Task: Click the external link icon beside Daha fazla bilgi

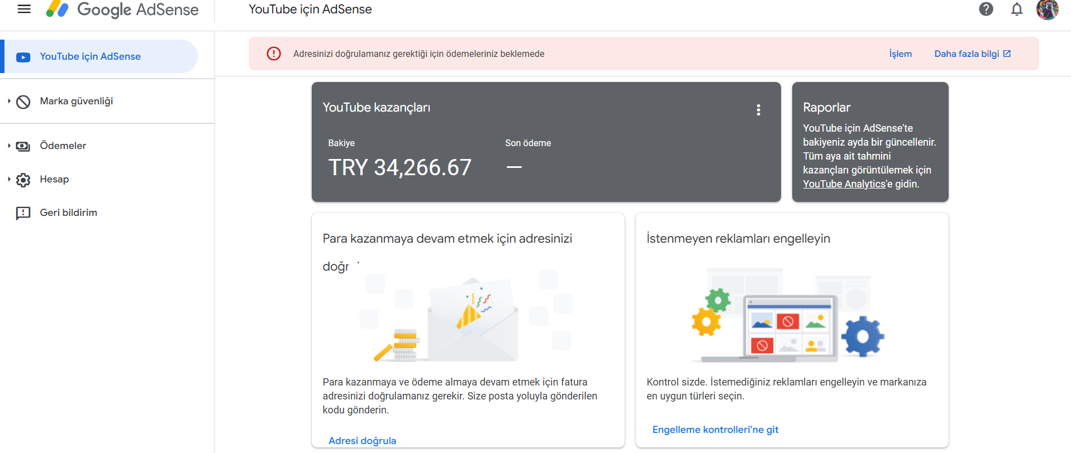Action: coord(1007,54)
